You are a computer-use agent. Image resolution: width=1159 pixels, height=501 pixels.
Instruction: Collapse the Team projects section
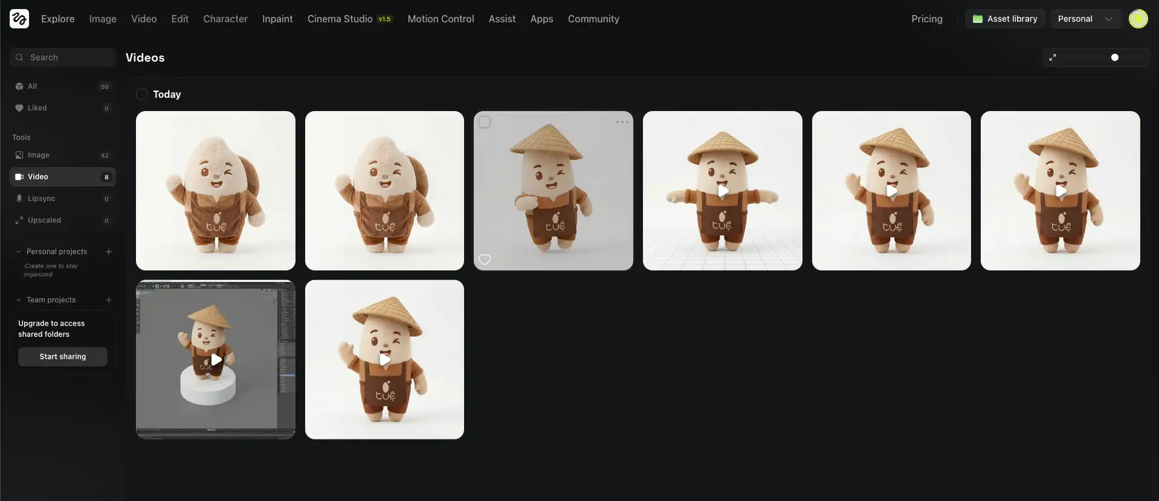(x=19, y=300)
